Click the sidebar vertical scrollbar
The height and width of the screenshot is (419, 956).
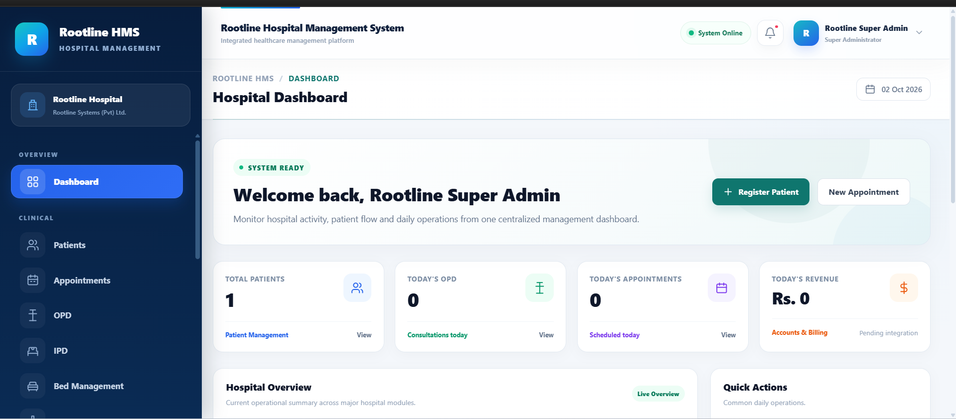point(197,199)
